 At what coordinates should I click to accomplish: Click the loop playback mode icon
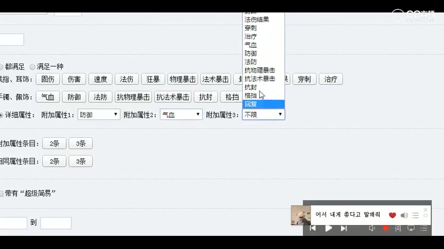click(x=411, y=228)
